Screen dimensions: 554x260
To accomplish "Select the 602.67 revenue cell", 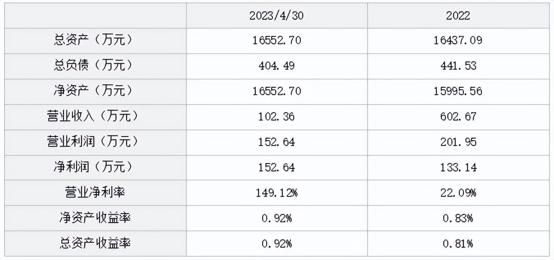I will click(x=458, y=116).
